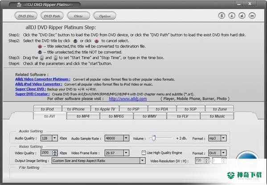The width and height of the screenshot is (267, 185).
Task: Expand the Audio Quality dropdown
Action: pos(55,138)
